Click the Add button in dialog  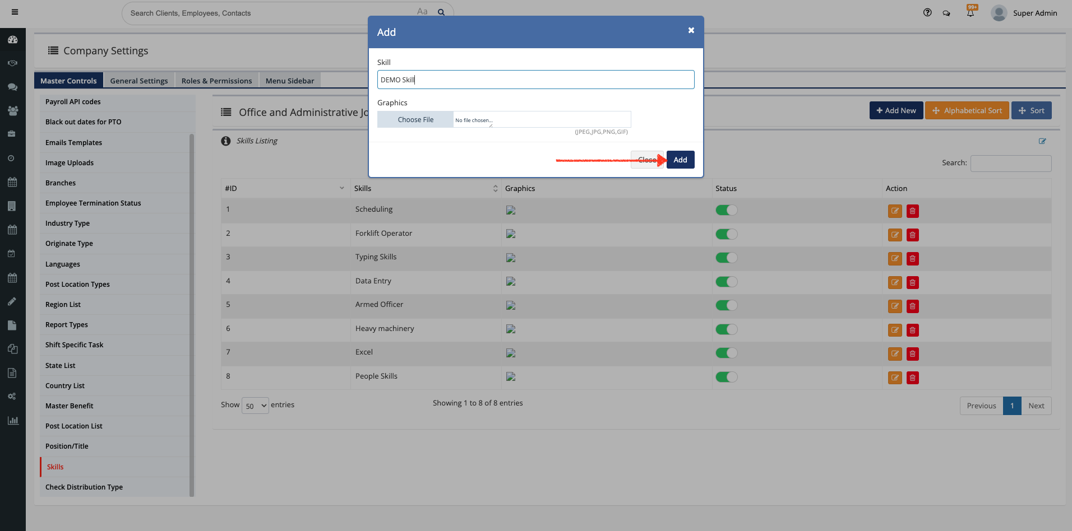point(680,160)
